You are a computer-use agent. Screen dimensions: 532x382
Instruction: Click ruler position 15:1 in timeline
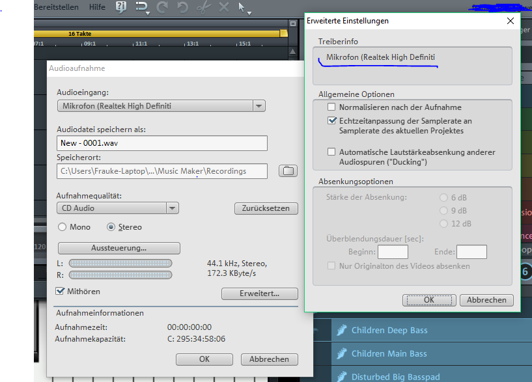[x=245, y=44]
